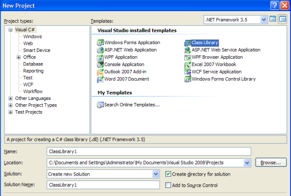Select Database project type
This screenshot has width=291, height=196.
click(x=33, y=64)
